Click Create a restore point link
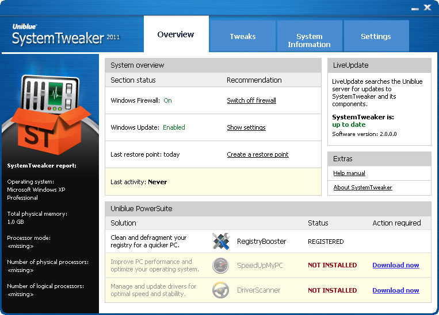Image resolution: width=439 pixels, height=315 pixels. 258,154
